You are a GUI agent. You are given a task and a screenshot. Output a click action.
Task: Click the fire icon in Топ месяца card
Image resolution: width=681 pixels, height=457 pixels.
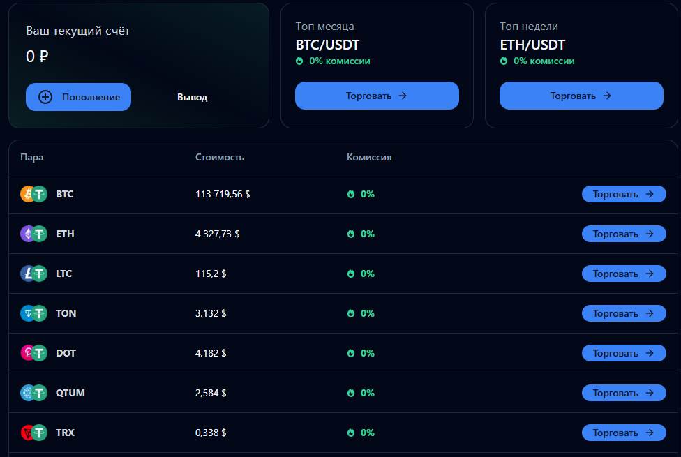[x=299, y=61]
